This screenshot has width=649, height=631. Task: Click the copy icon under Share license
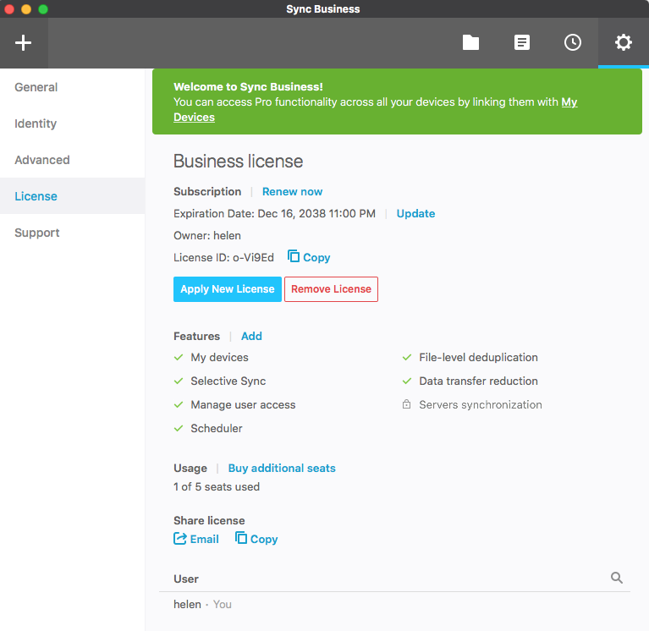[241, 538]
